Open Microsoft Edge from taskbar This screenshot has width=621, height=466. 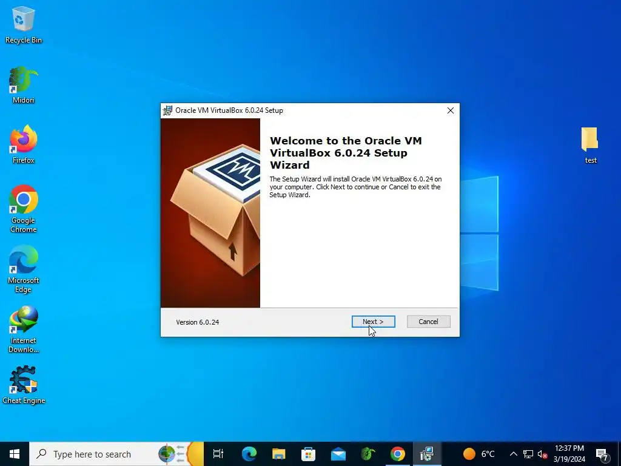click(x=249, y=454)
